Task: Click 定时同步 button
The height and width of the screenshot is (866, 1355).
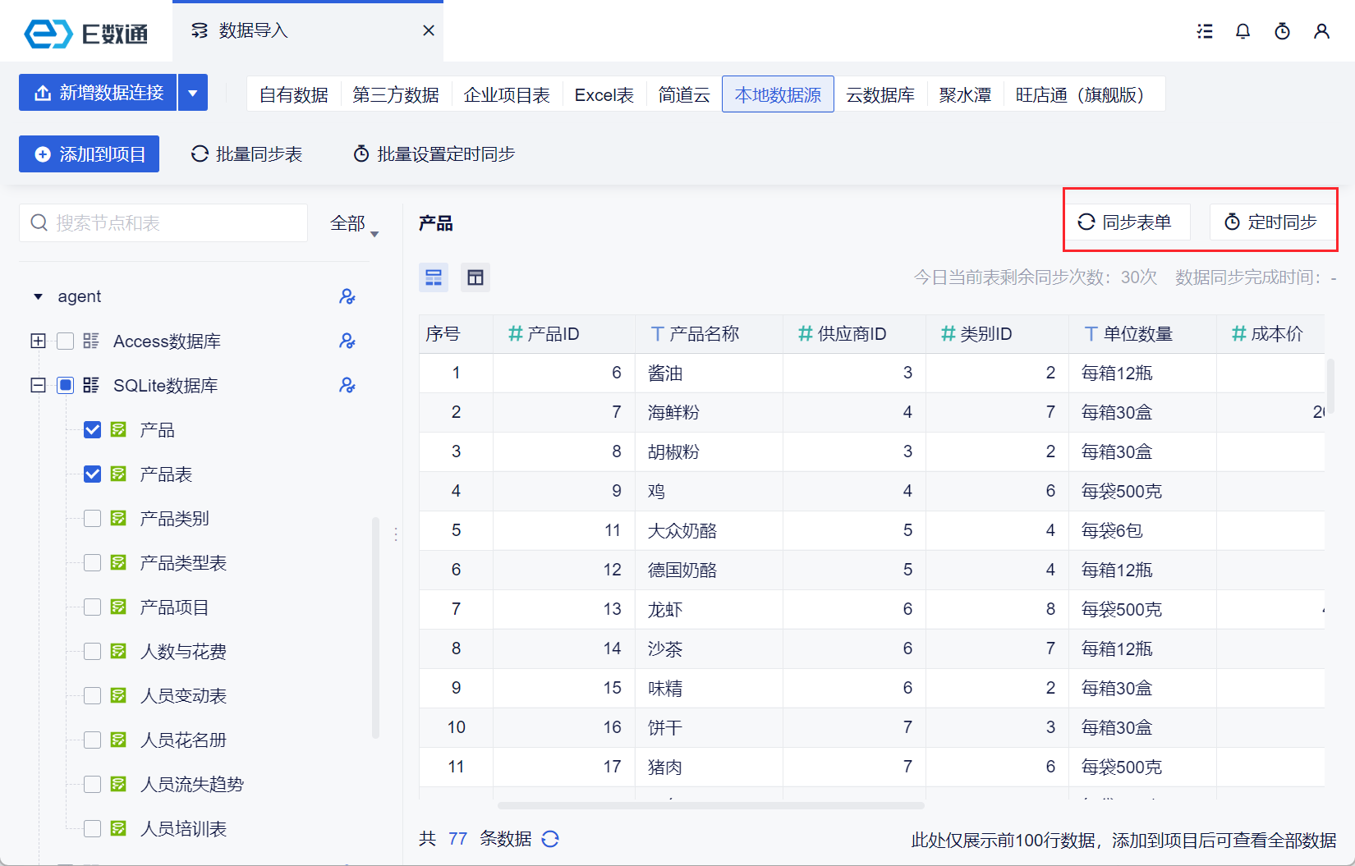Action: click(1271, 222)
